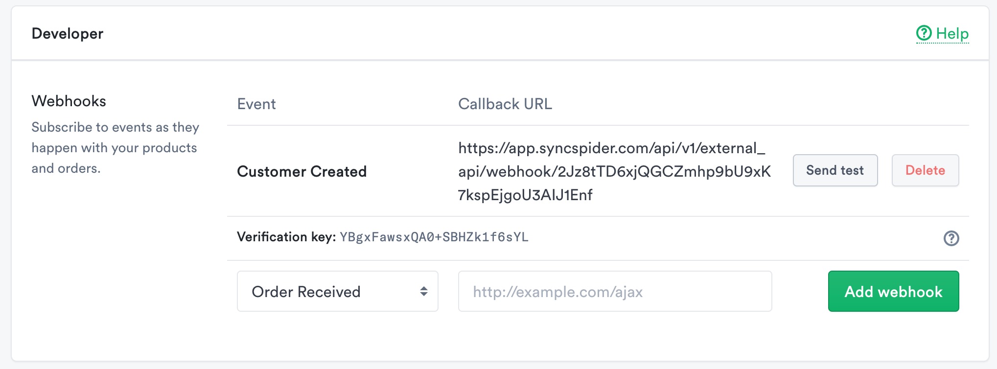Viewport: 997px width, 369px height.
Task: Click the Help question mark icon
Action: tap(924, 33)
